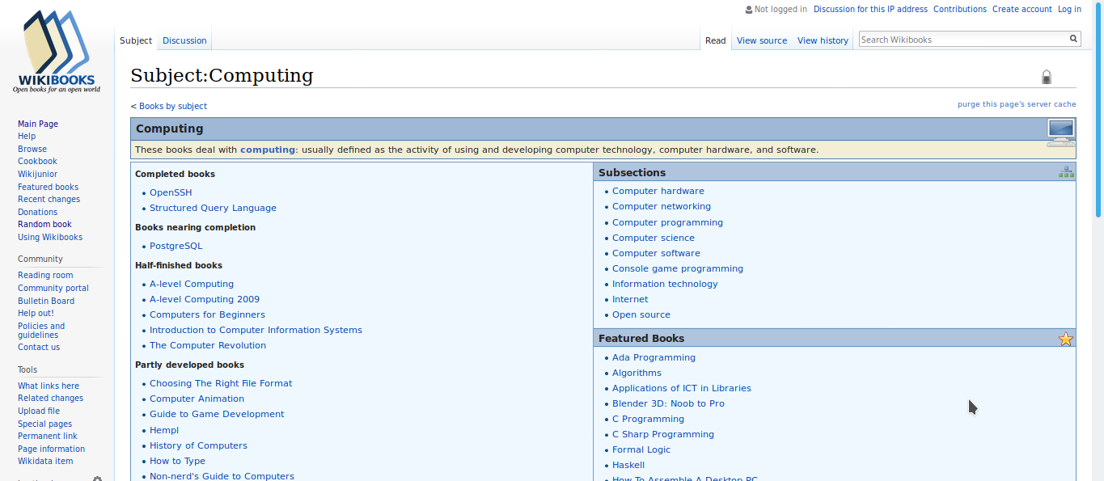Open the Reading room link
The image size is (1104, 481).
pos(45,275)
